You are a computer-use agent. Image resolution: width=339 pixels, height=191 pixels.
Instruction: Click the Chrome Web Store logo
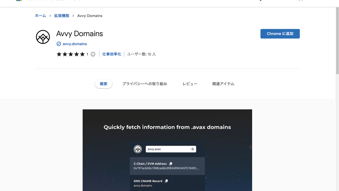pos(19,1)
